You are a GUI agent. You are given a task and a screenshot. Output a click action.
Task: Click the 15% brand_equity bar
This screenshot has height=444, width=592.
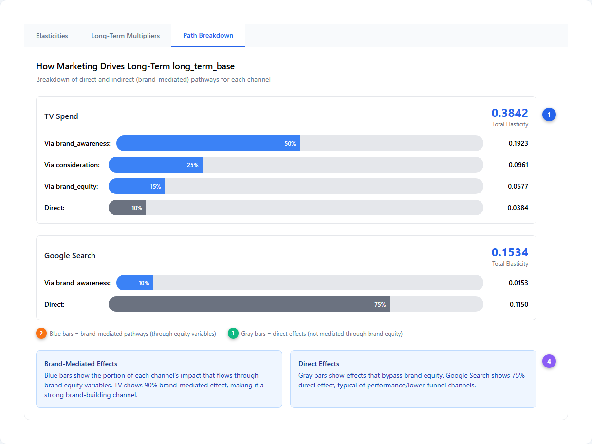point(137,186)
